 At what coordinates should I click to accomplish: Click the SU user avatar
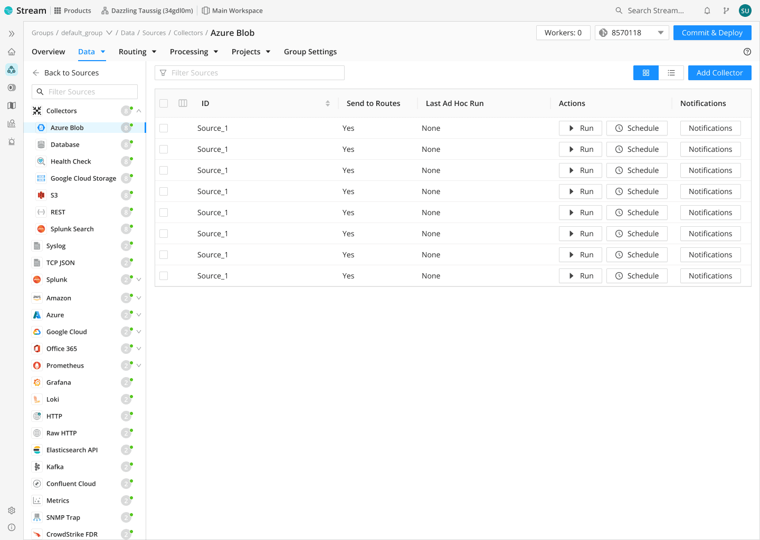tap(745, 11)
